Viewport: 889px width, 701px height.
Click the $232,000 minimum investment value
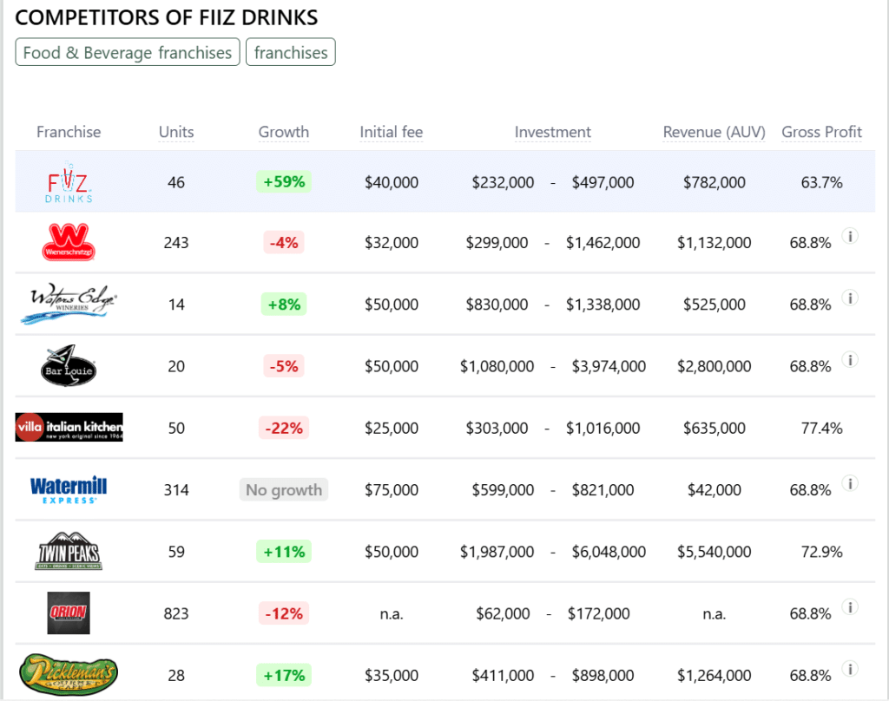click(x=503, y=182)
